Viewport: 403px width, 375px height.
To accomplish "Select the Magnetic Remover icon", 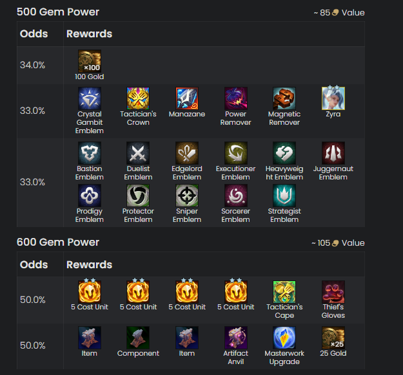I will (284, 98).
